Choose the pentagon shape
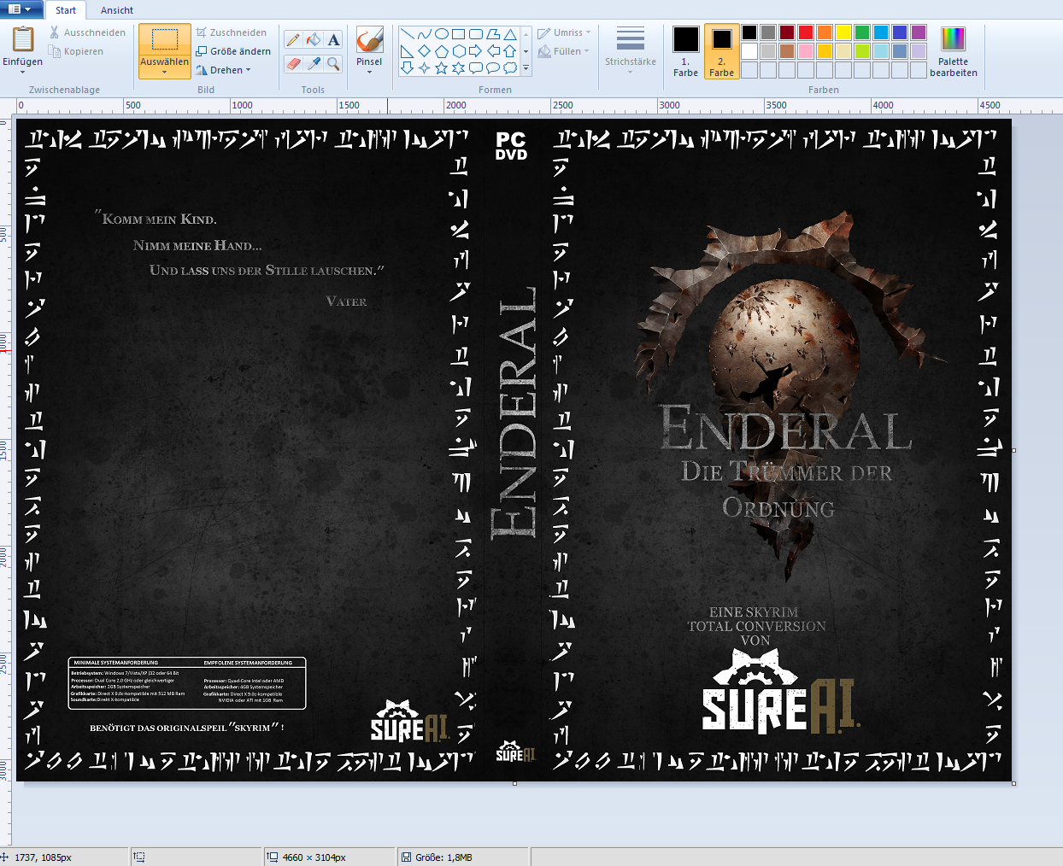 click(442, 51)
